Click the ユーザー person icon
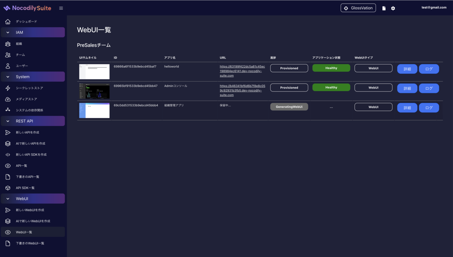This screenshot has width=453, height=257. tap(8, 66)
